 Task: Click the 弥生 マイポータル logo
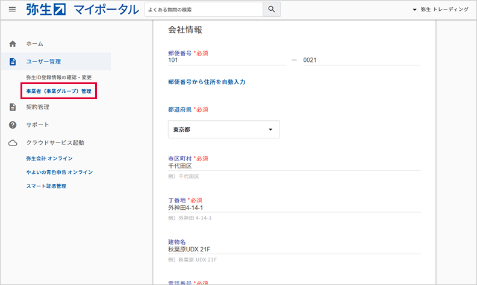[x=78, y=9]
